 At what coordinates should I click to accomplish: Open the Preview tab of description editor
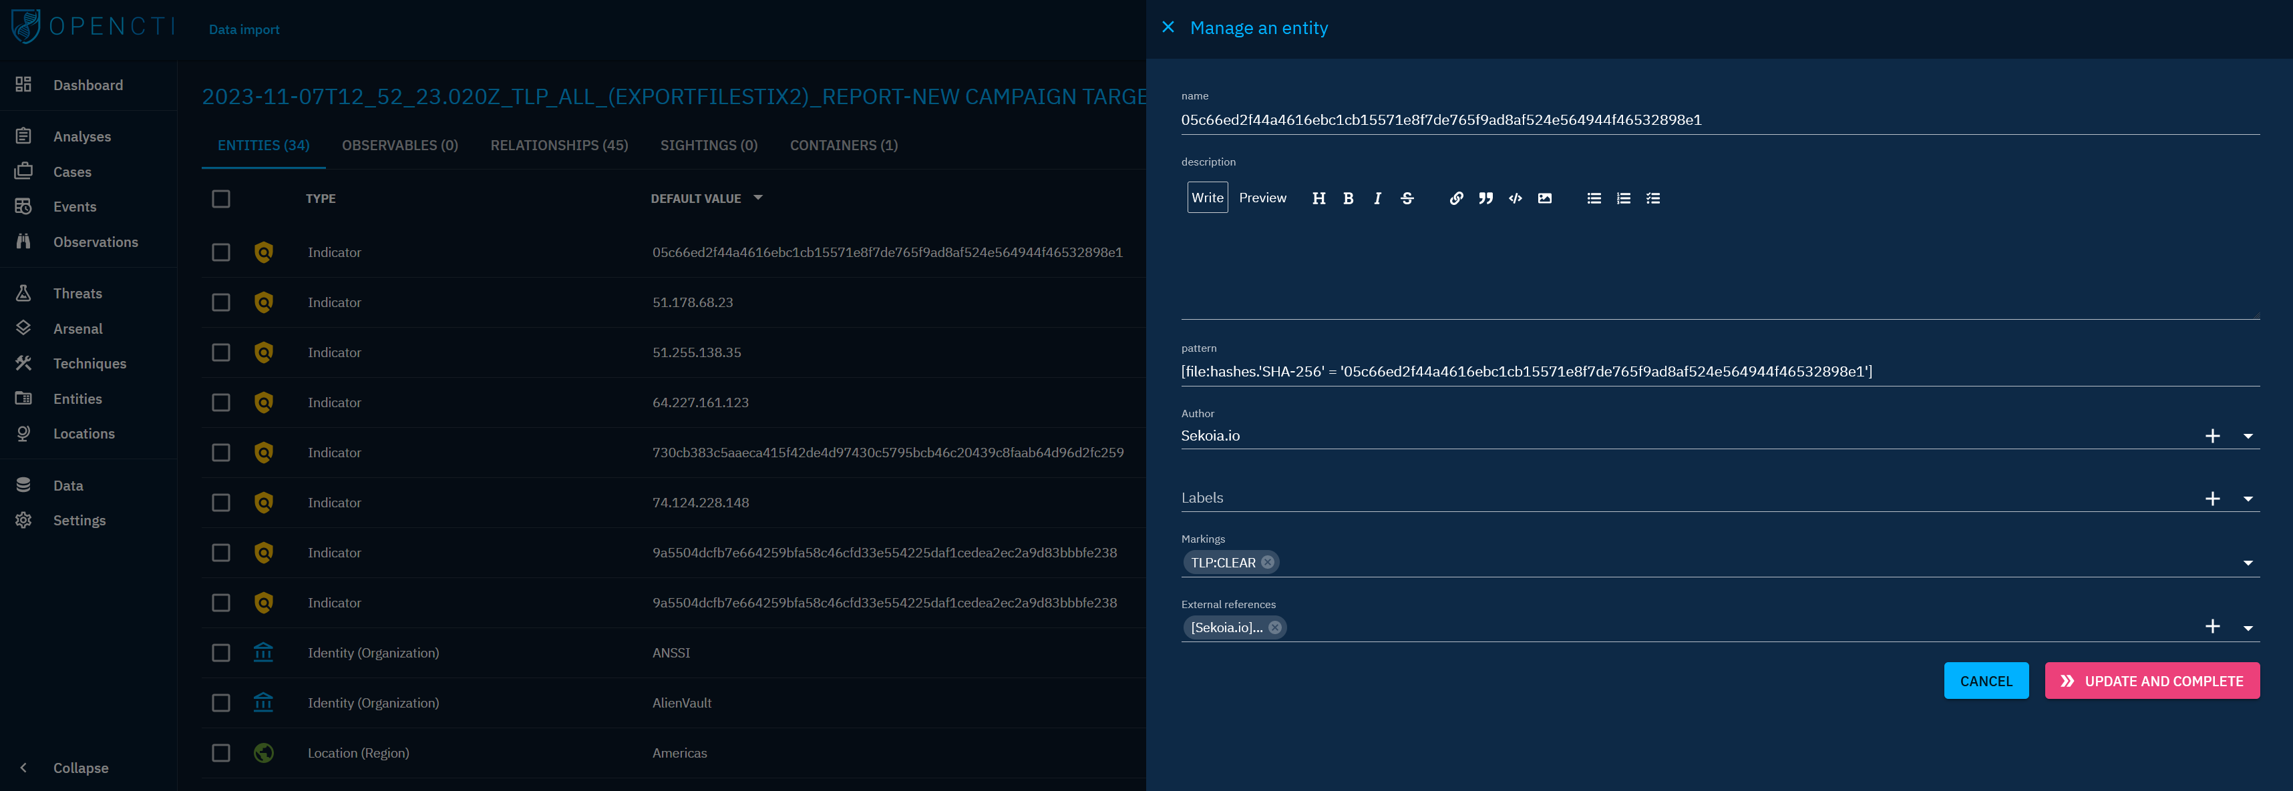pyautogui.click(x=1261, y=198)
